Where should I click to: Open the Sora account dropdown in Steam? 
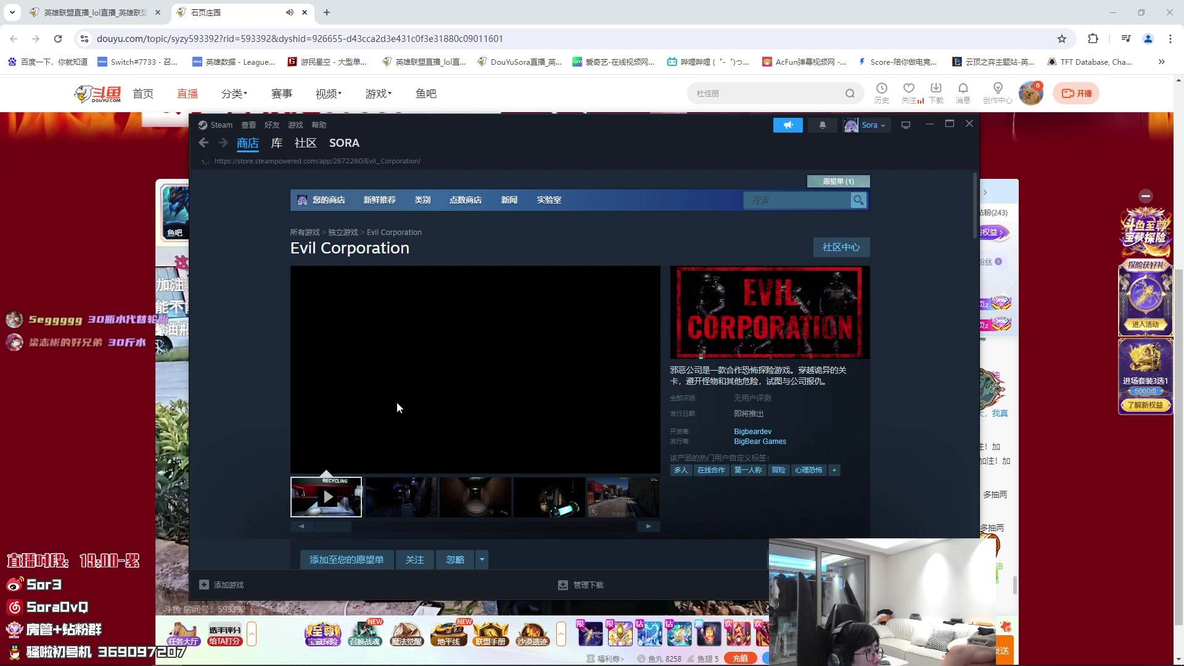pos(866,125)
